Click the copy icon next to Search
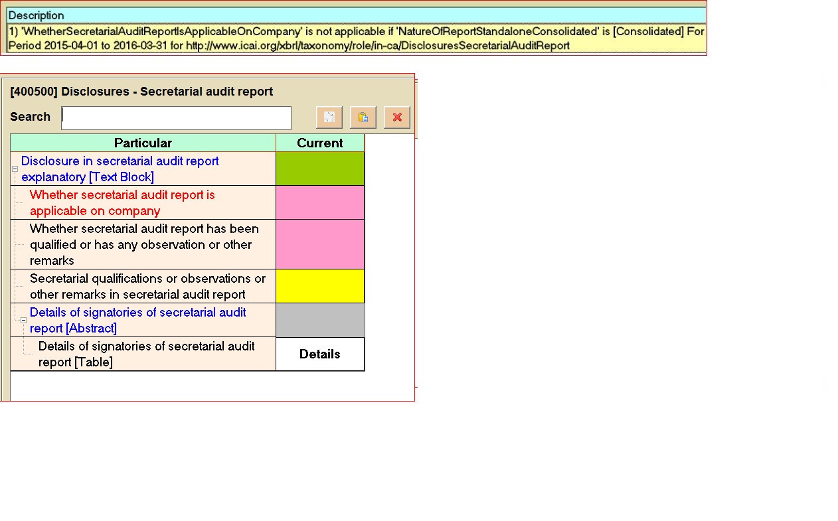This screenshot has width=838, height=521. 329,117
